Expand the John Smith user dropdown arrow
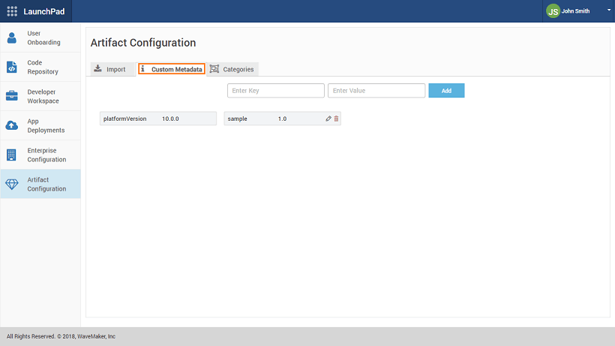Viewport: 615px width, 346px height. (609, 11)
